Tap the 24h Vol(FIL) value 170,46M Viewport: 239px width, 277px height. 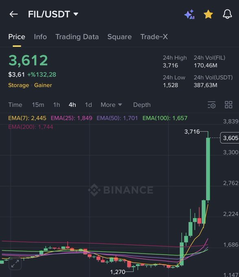206,66
